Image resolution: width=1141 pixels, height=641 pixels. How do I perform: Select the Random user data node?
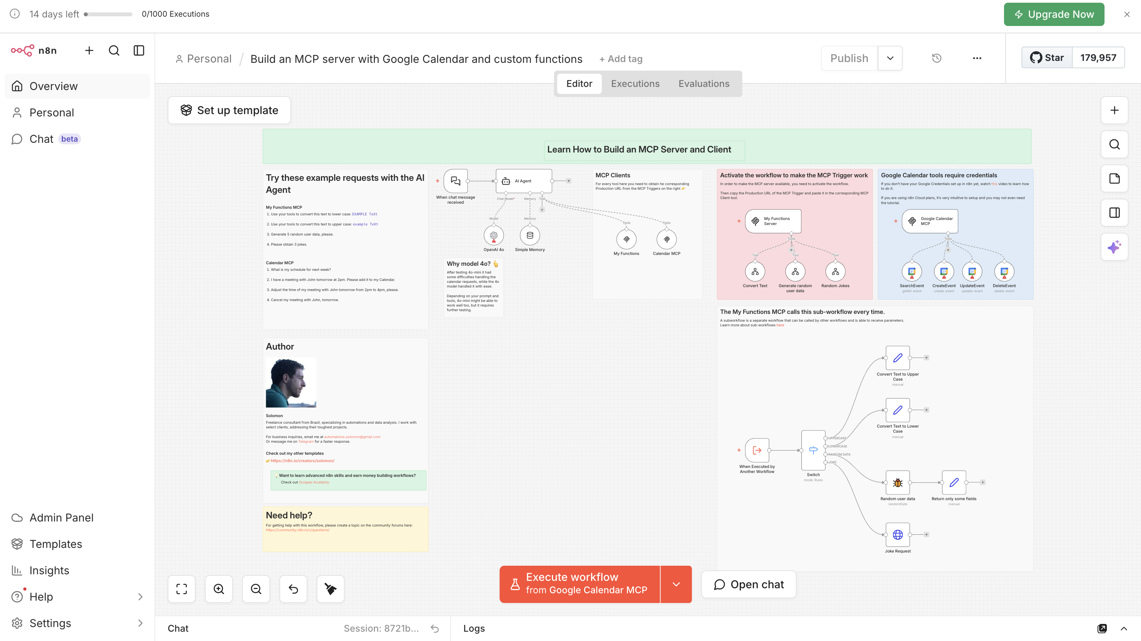pos(897,482)
